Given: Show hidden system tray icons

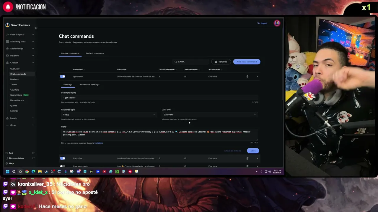Looking at the screenshot, I should pos(257,172).
